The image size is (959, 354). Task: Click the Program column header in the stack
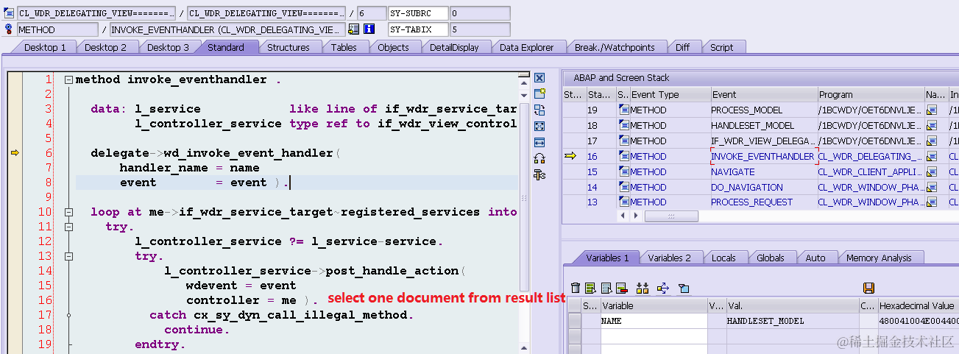pos(871,94)
